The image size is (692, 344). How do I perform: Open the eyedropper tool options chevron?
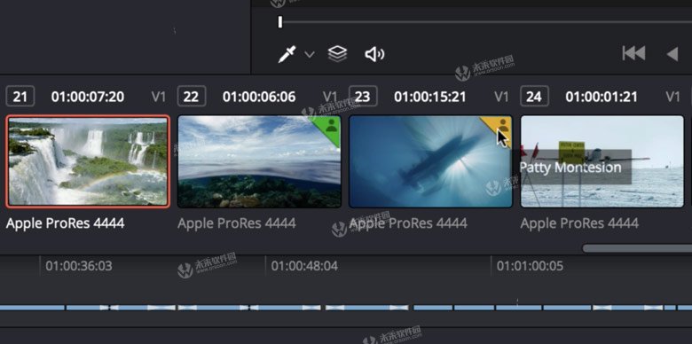pos(310,55)
